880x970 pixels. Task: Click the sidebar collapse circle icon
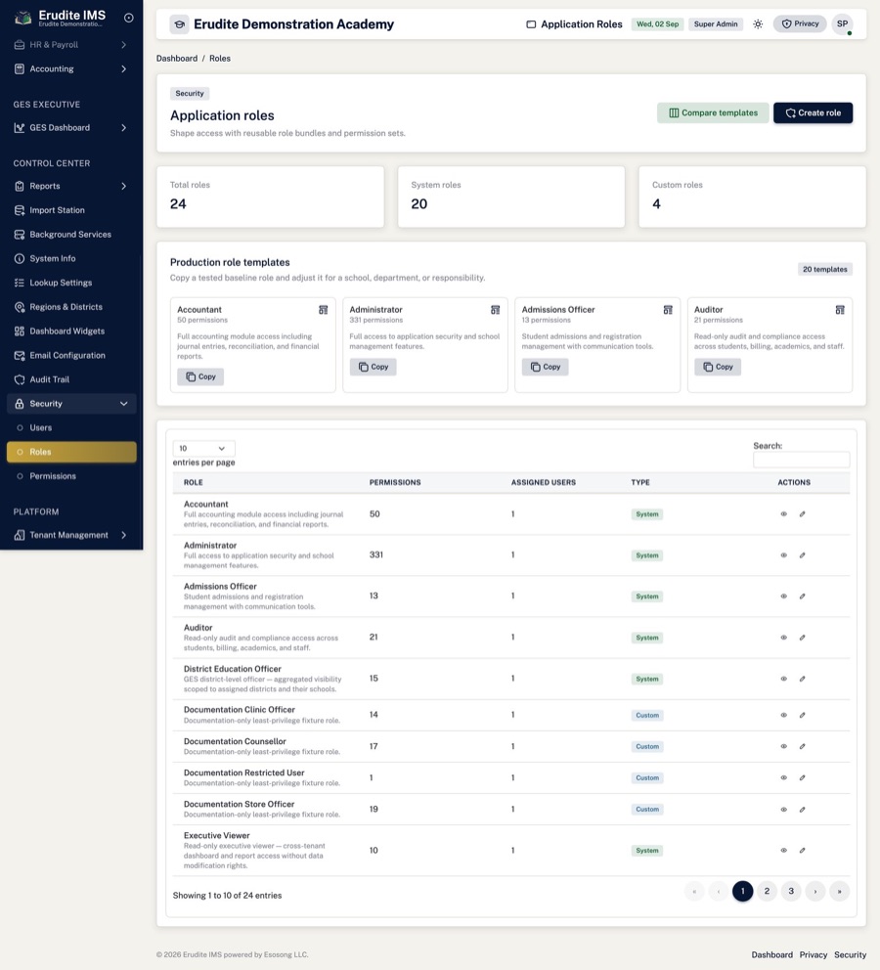coord(129,18)
